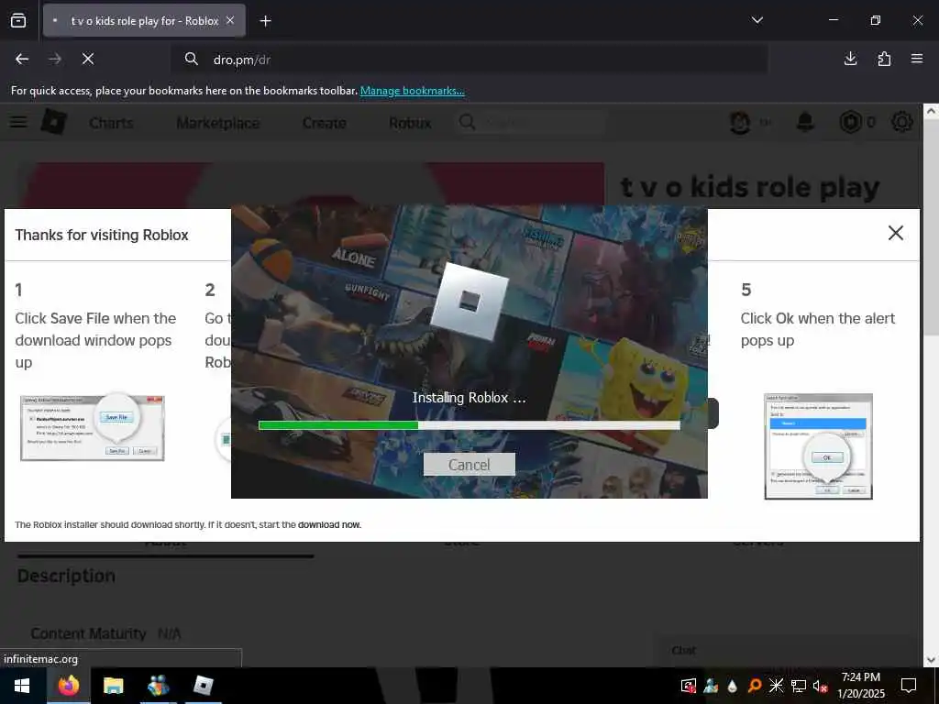Click the Roblox logo icon
The width and height of the screenshot is (939, 704).
53,122
